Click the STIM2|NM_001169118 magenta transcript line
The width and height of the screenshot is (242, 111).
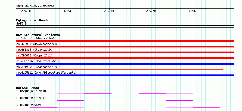[125, 94]
